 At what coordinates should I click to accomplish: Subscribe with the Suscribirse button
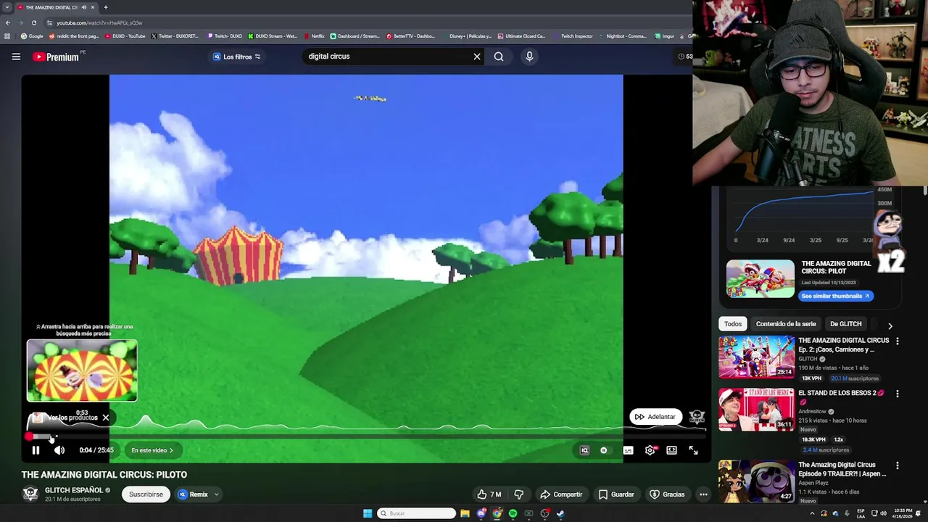(146, 494)
